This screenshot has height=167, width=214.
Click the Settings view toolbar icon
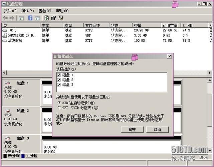61,18
